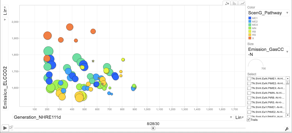Viewport: 292px width, 133px height.
Task: Click the 2,000 y-axis tick label
Action: click(15, 22)
